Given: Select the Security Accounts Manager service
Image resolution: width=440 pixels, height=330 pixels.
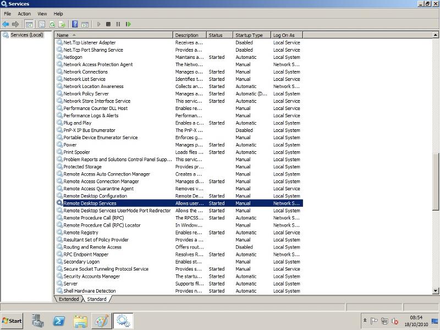Looking at the screenshot, I should click(x=179, y=276).
